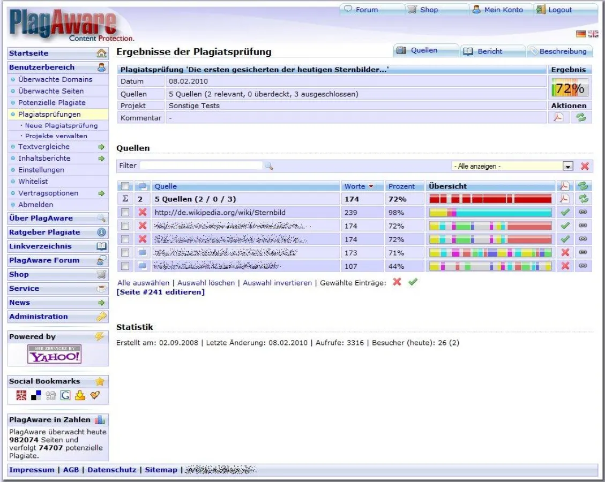Sort by the Worte column arrow
This screenshot has height=482, width=605.
pyautogui.click(x=371, y=186)
